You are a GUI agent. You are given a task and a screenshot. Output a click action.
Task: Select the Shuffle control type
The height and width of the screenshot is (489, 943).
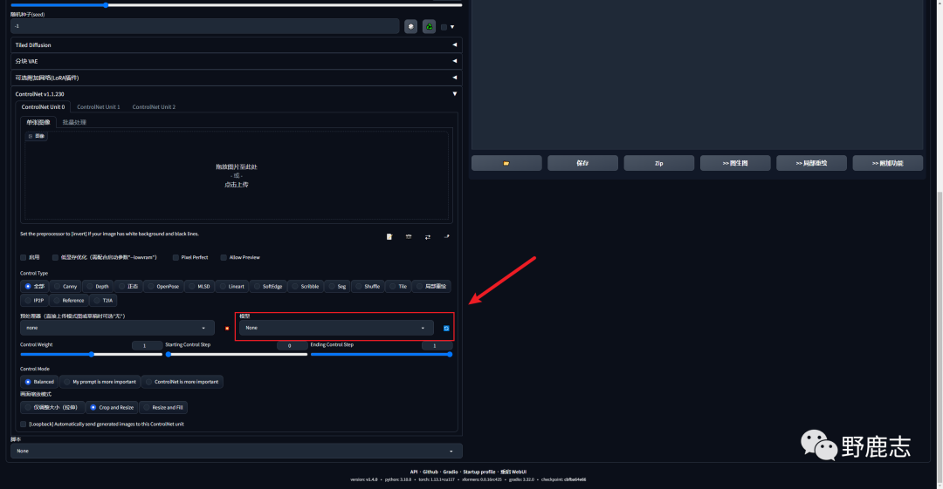(368, 287)
